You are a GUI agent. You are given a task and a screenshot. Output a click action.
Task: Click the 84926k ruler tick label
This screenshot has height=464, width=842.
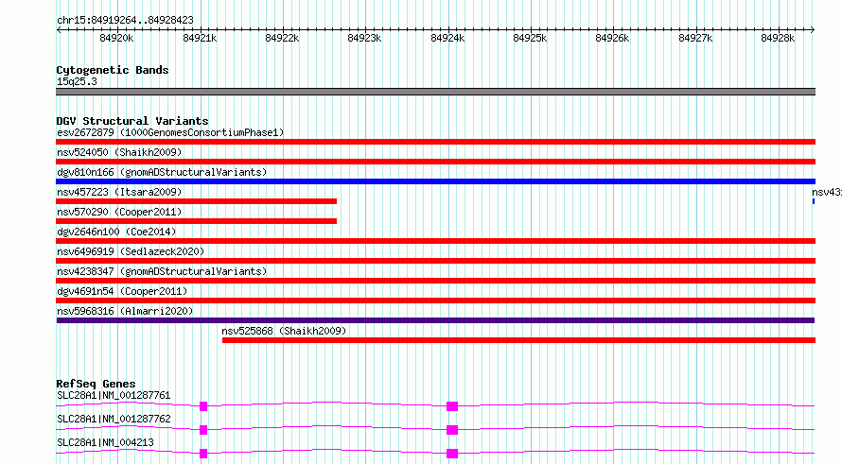[x=613, y=38]
